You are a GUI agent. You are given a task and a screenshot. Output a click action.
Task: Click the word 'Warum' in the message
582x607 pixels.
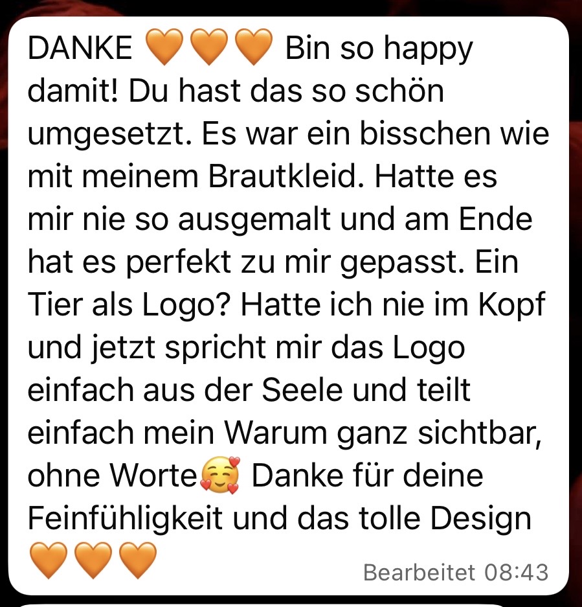[276, 433]
